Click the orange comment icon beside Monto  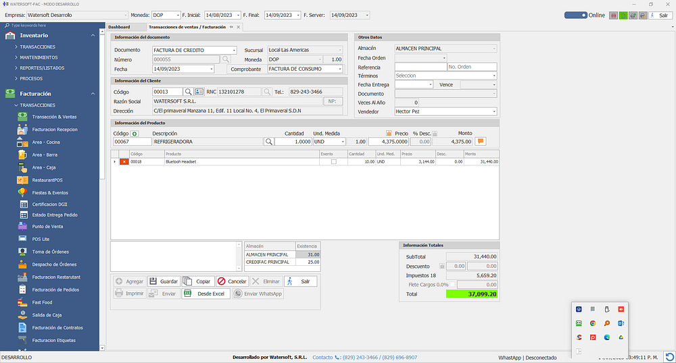click(x=481, y=142)
